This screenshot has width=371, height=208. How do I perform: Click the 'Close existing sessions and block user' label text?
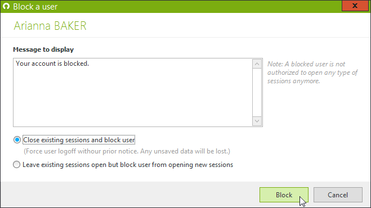pyautogui.click(x=79, y=140)
